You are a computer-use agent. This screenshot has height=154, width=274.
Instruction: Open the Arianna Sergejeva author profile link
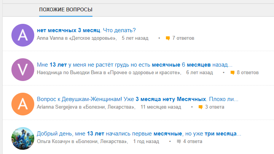coord(57,107)
